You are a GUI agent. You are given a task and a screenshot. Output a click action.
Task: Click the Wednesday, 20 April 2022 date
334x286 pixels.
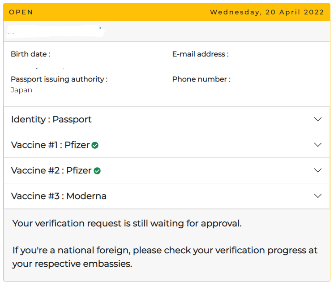[267, 12]
